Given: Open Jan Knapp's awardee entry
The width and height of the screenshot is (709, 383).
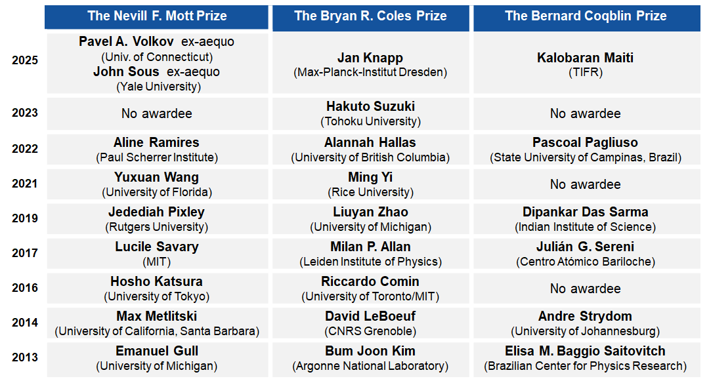Looking at the screenshot, I should pos(370,58).
